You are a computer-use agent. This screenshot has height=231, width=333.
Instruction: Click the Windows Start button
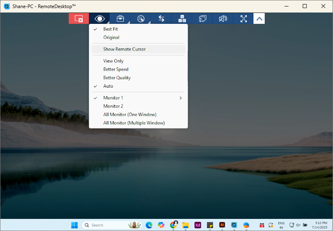(x=75, y=225)
